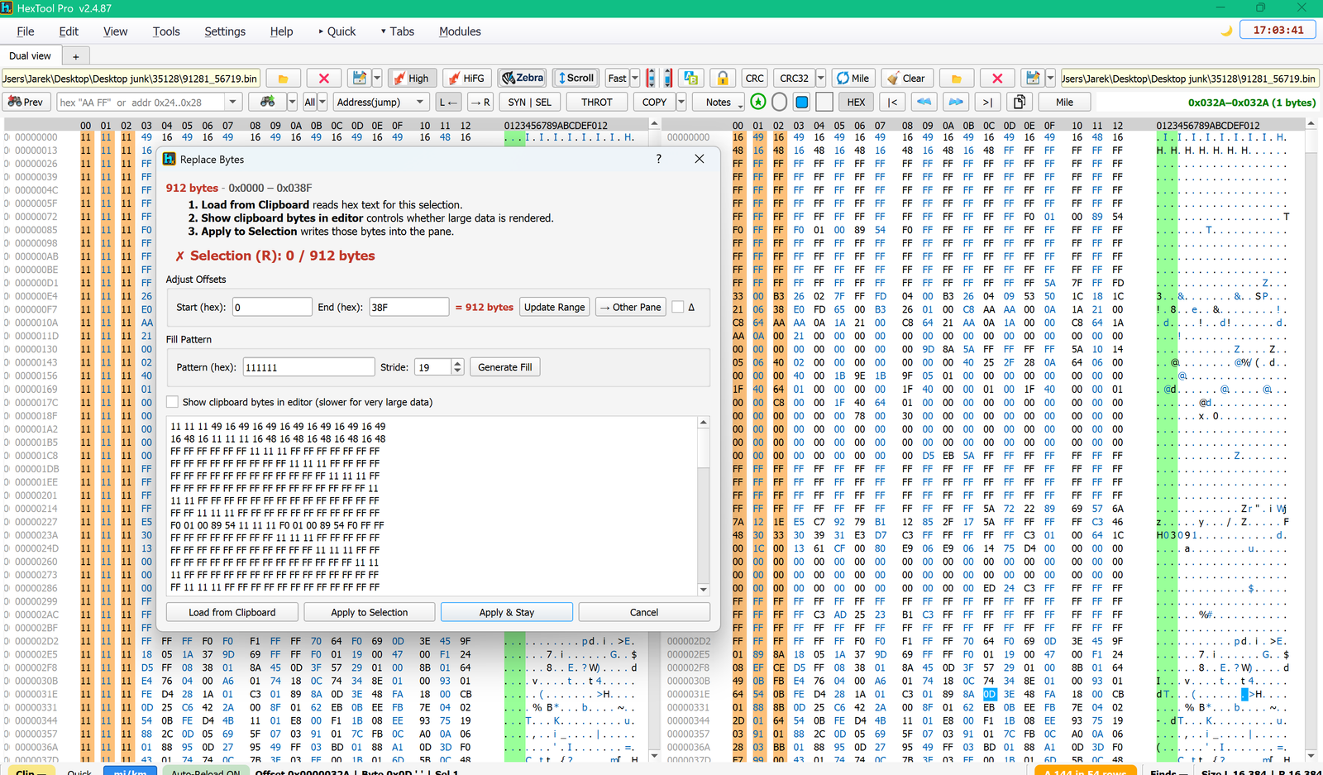Toggle High highlight mode

point(412,79)
